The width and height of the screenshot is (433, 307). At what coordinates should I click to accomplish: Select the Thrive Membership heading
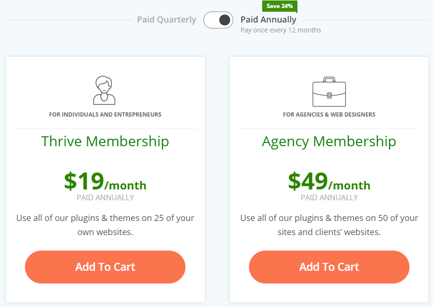(x=105, y=141)
